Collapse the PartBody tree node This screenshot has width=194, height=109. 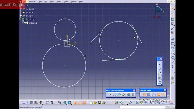pyautogui.click(x=21, y=19)
